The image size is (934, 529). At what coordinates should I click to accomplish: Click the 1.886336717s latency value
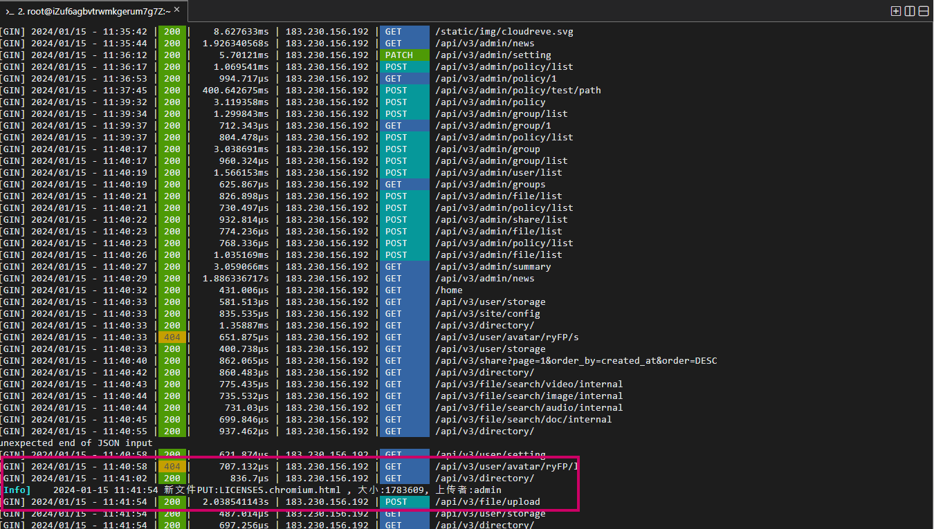coord(236,279)
